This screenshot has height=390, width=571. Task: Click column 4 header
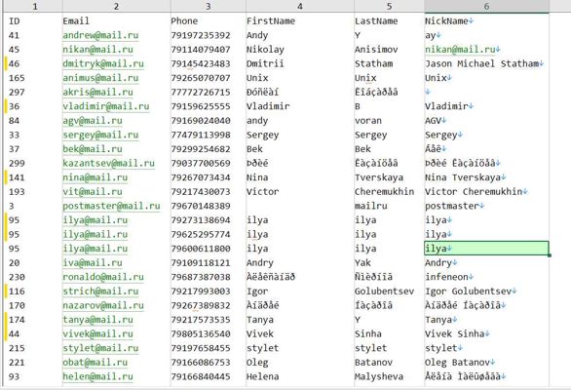300,6
